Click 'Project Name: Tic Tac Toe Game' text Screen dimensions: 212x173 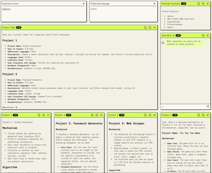coord(181,133)
